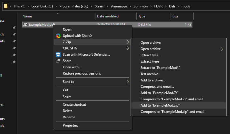Choose Scan with Microsoft Defender
Image resolution: width=230 pixels, height=134 pixels.
[93, 55]
